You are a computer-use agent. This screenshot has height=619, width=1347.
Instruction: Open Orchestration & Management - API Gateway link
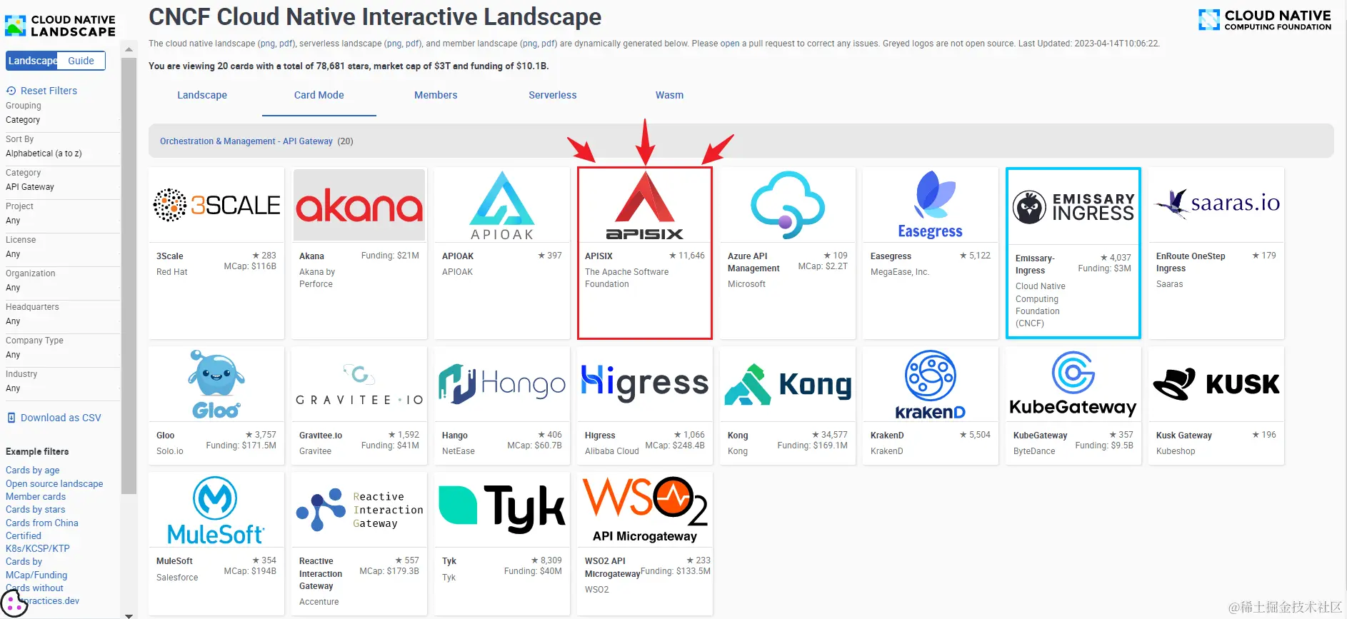[x=246, y=141]
